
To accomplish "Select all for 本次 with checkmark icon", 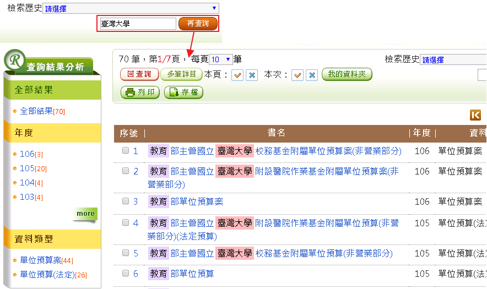I will click(x=297, y=75).
